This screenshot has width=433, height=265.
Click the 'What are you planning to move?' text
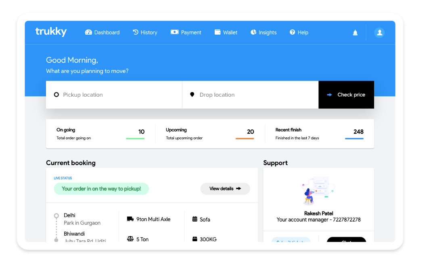click(87, 71)
